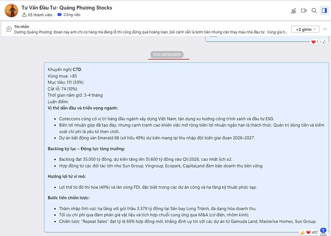
Task: Start a video call with the group
Action: click(304, 11)
